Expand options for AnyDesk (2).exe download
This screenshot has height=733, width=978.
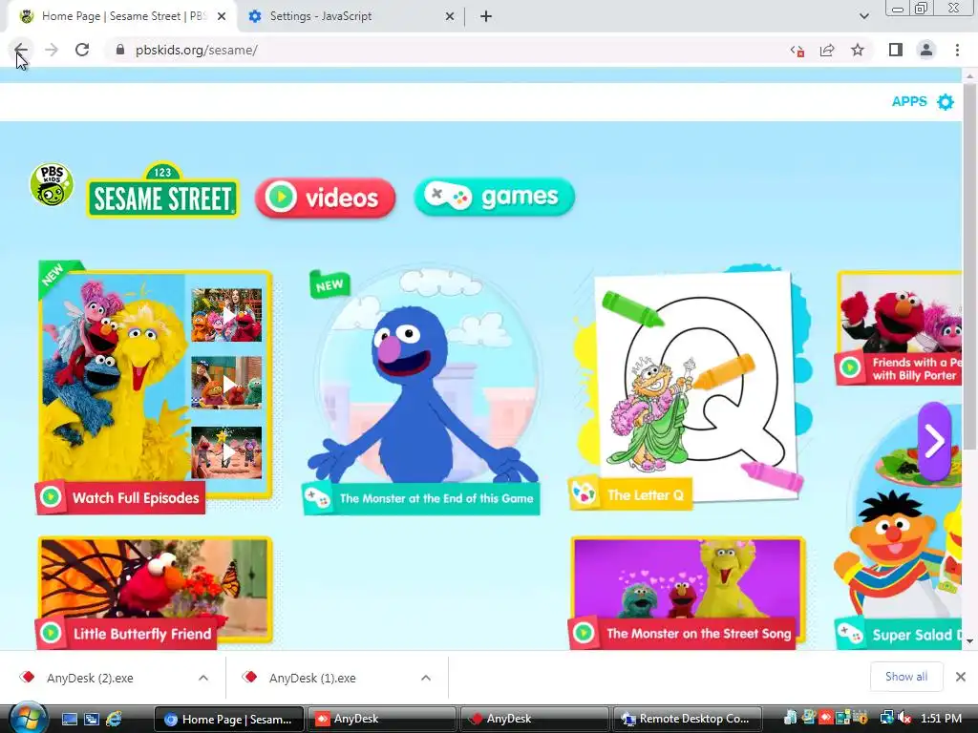coord(203,678)
